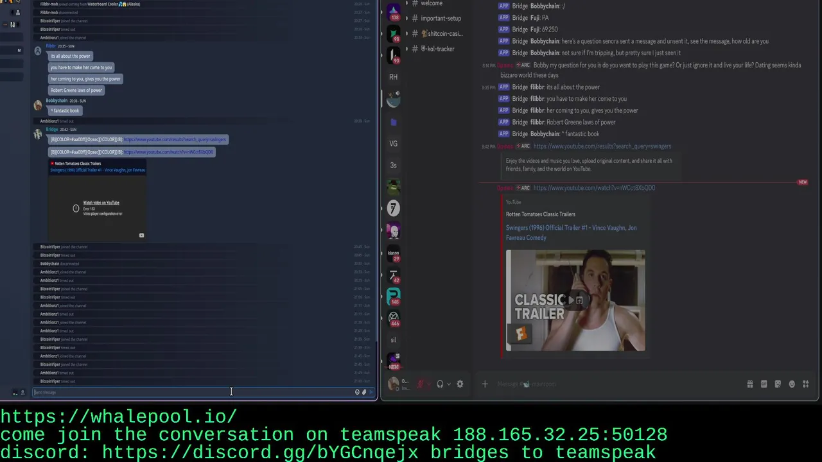The image size is (822, 462).
Task: Toggle Discord microphone mute
Action: pyautogui.click(x=421, y=384)
